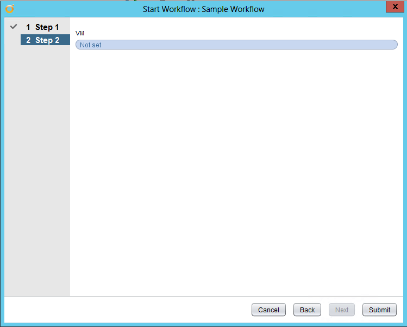Go to Step 1 in sidebar
The height and width of the screenshot is (327, 407).
point(47,27)
